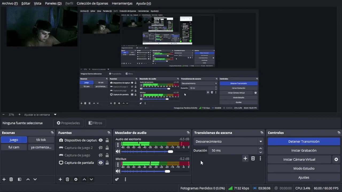This screenshot has height=192, width=342.
Task: Open Ayuda menu
Action: [x=143, y=3]
